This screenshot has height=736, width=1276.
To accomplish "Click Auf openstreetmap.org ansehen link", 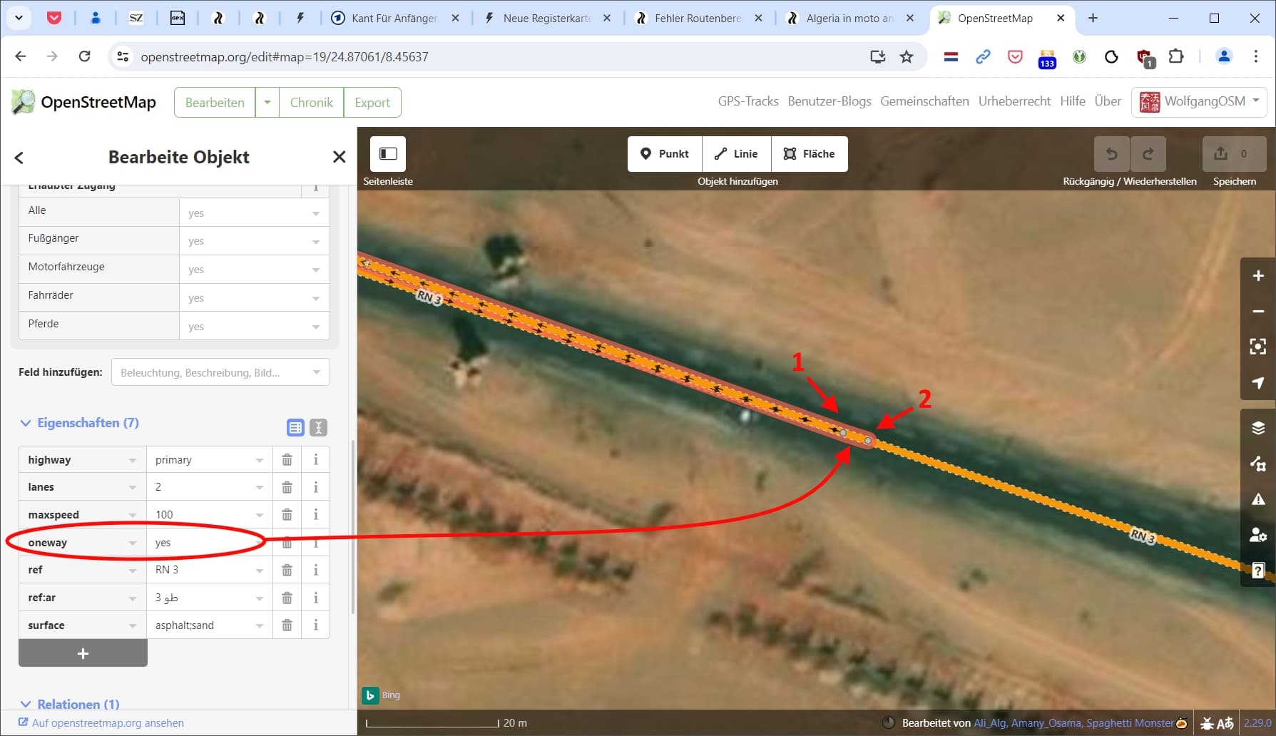I will click(101, 722).
